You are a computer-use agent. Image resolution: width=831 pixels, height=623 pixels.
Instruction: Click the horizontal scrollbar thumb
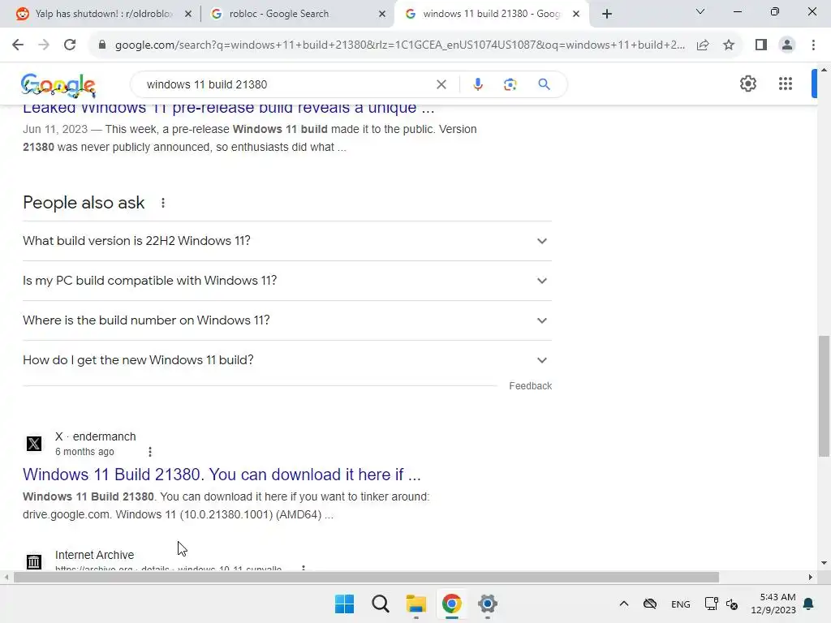[x=366, y=577]
